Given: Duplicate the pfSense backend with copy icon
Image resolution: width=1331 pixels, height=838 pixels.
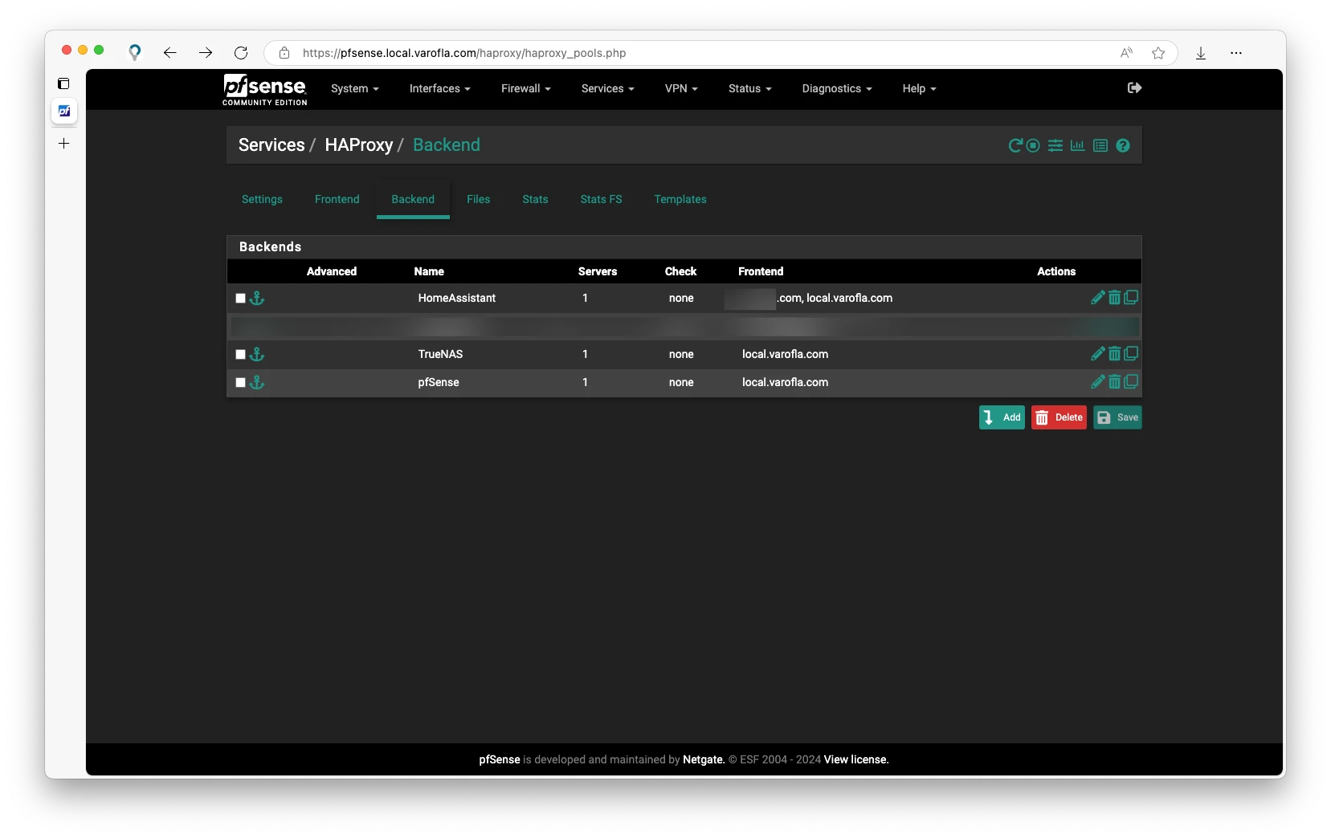Looking at the screenshot, I should click(1131, 382).
